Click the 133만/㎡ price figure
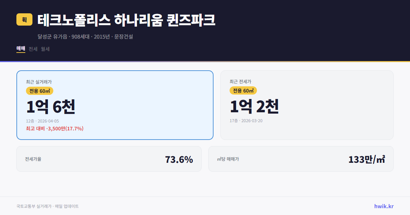 point(367,159)
